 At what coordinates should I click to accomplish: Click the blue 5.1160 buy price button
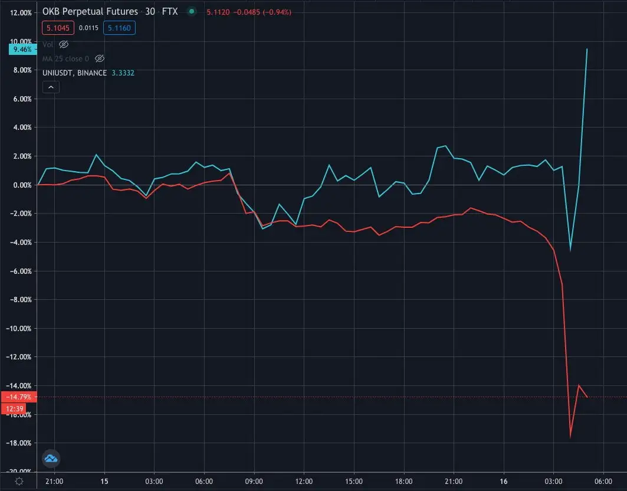click(x=119, y=28)
